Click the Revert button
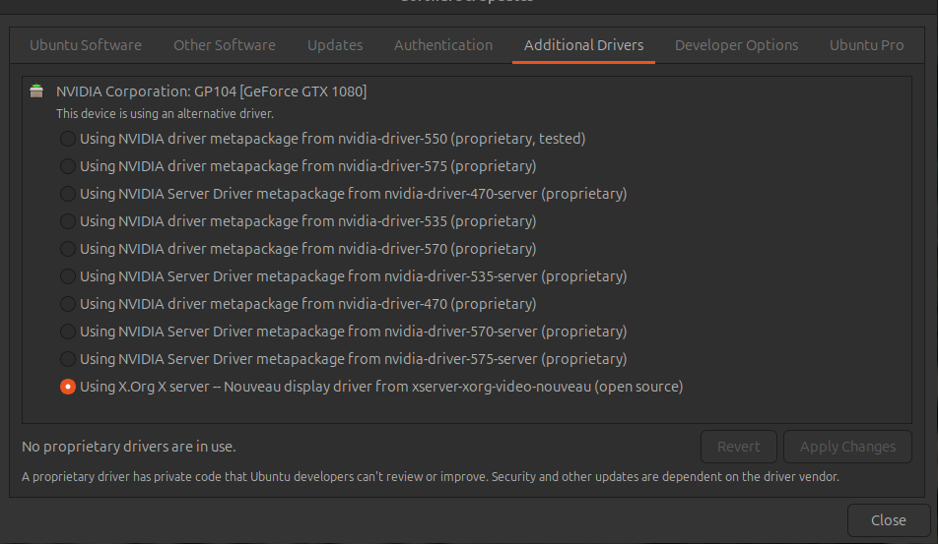 click(x=738, y=447)
